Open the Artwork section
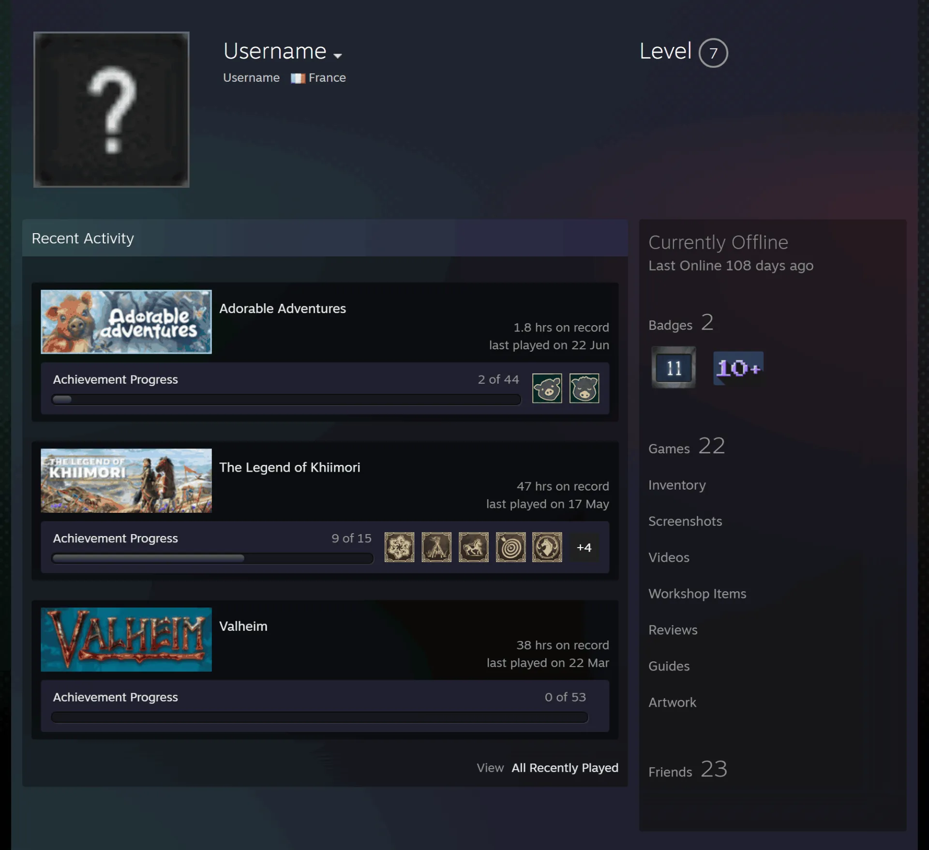 (x=672, y=702)
